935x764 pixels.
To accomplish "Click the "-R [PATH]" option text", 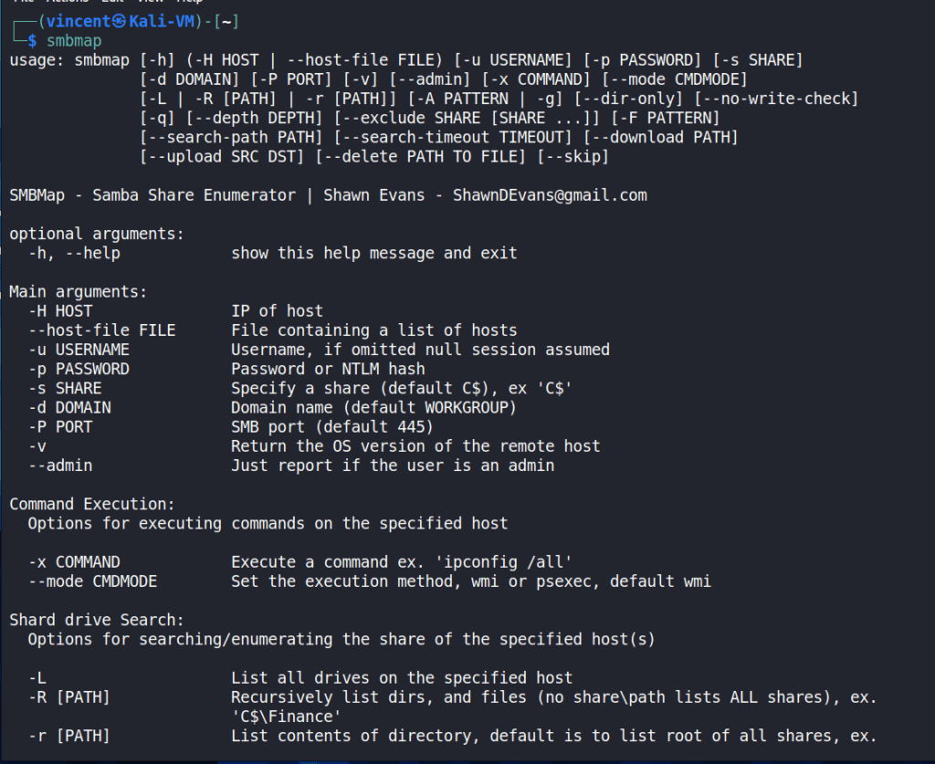I will click(69, 697).
